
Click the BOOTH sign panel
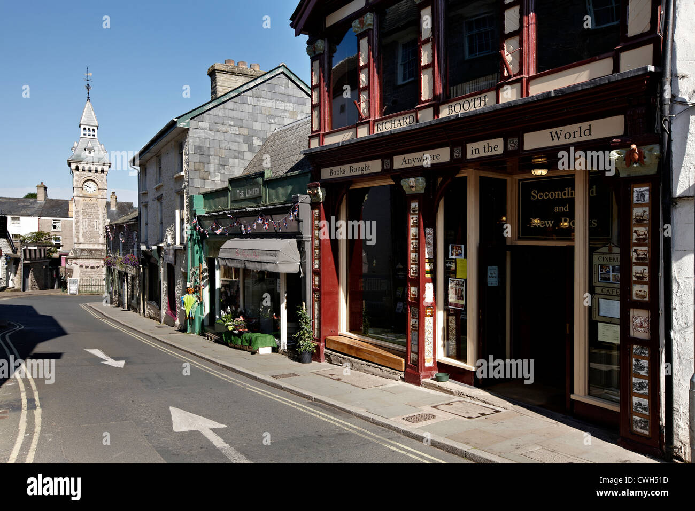click(x=467, y=103)
